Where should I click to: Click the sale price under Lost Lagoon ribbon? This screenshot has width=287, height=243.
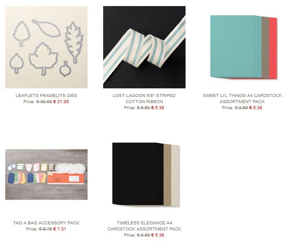pos(158,108)
